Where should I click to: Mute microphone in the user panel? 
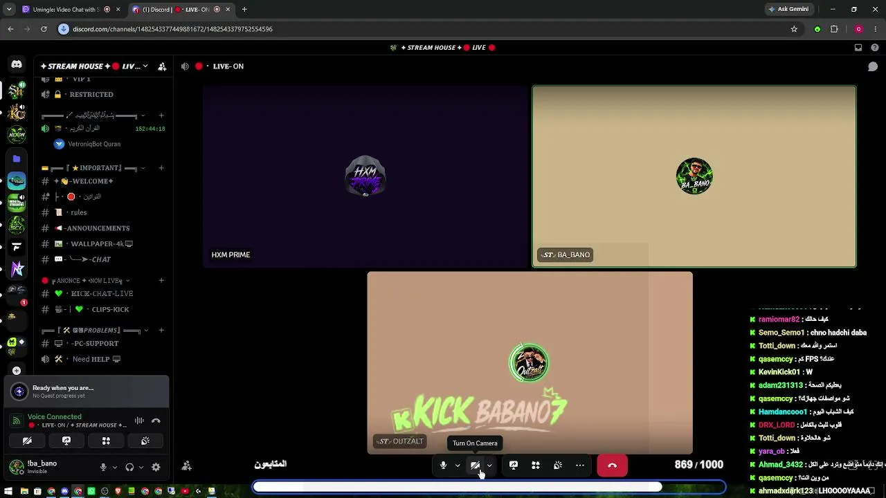(x=103, y=468)
